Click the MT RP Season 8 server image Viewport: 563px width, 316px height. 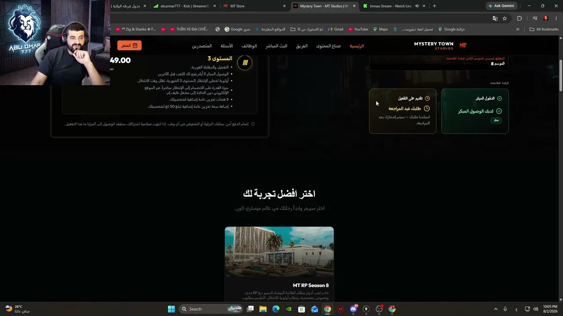[x=279, y=251]
